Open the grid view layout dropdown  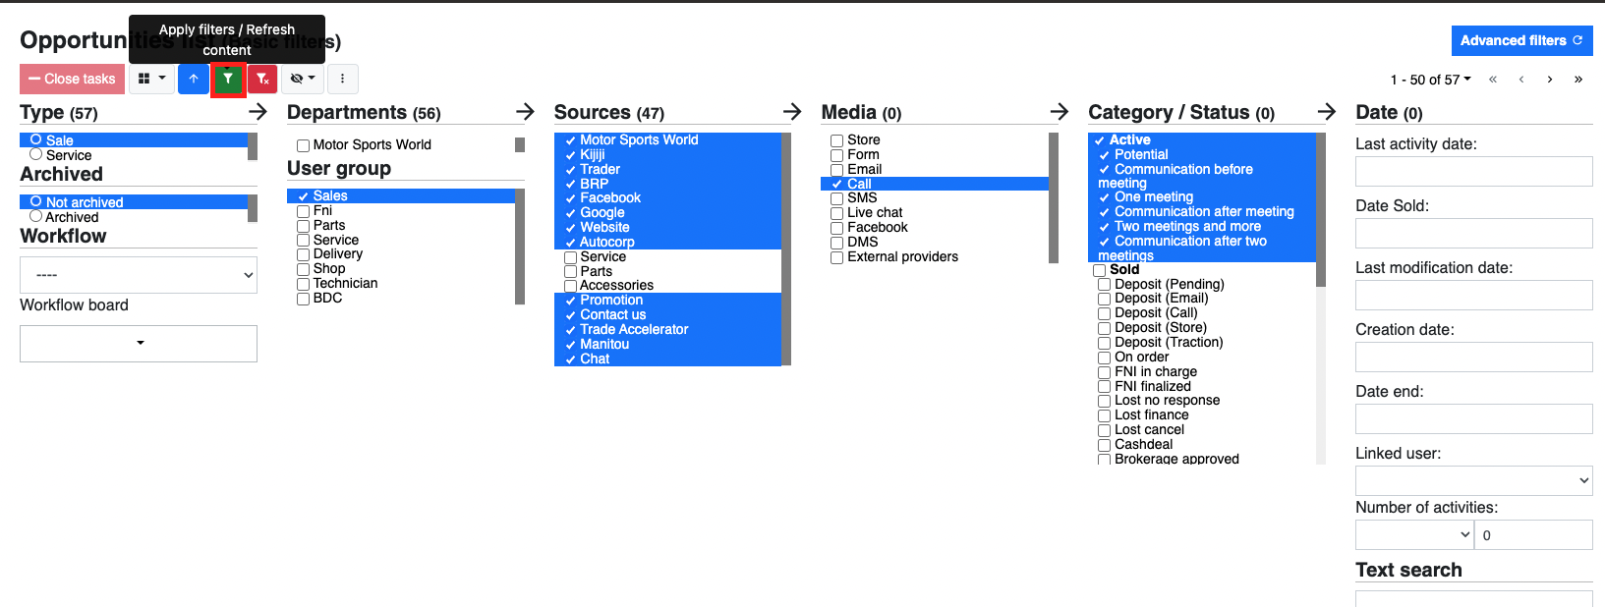point(151,79)
